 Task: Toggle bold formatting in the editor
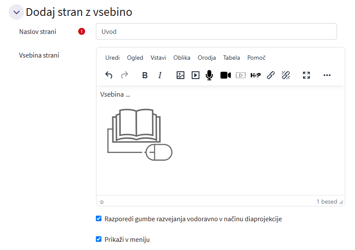(145, 75)
